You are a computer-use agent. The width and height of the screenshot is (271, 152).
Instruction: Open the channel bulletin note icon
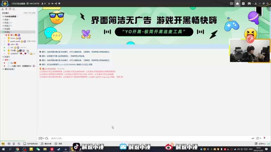coord(10,9)
